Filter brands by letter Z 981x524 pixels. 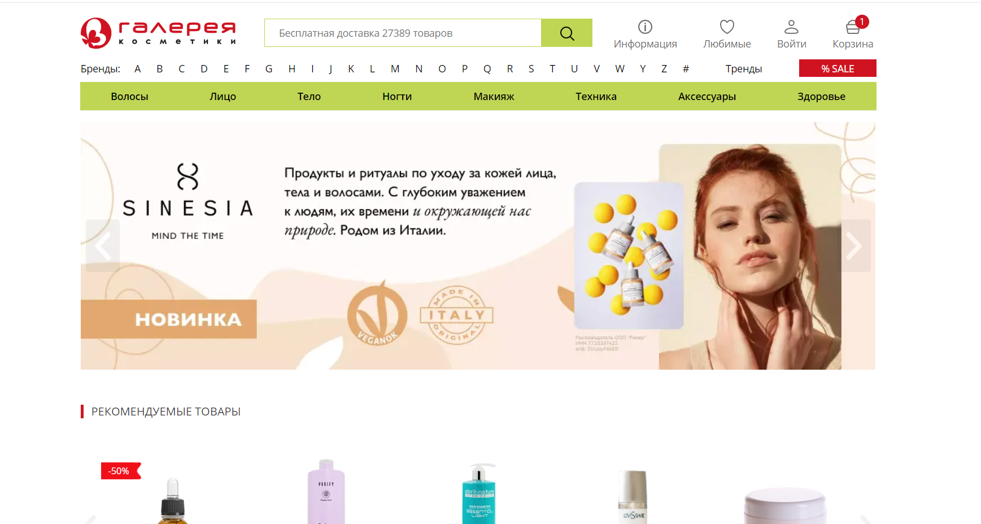coord(664,68)
